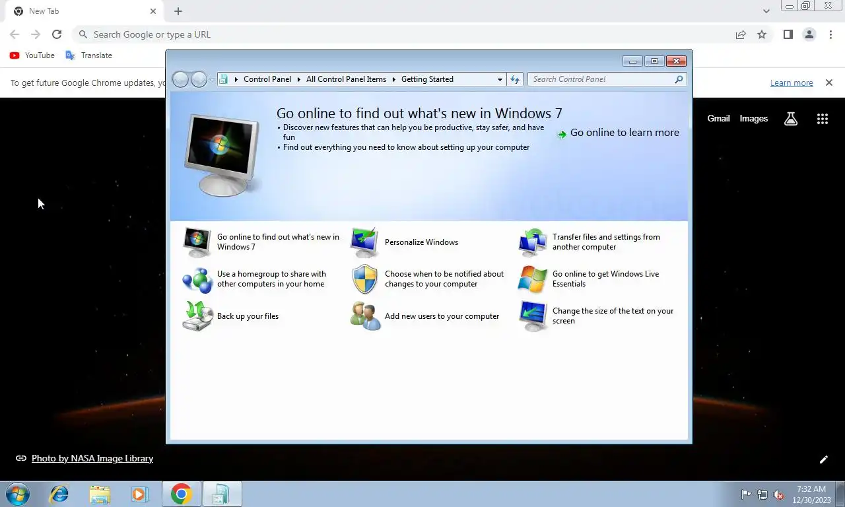Viewport: 845px width, 507px height.
Task: Click the Back up your files icon
Action: [197, 316]
